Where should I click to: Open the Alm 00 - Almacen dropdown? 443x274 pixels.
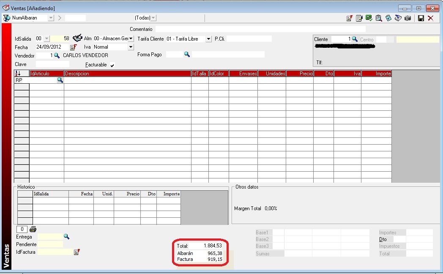(x=131, y=39)
